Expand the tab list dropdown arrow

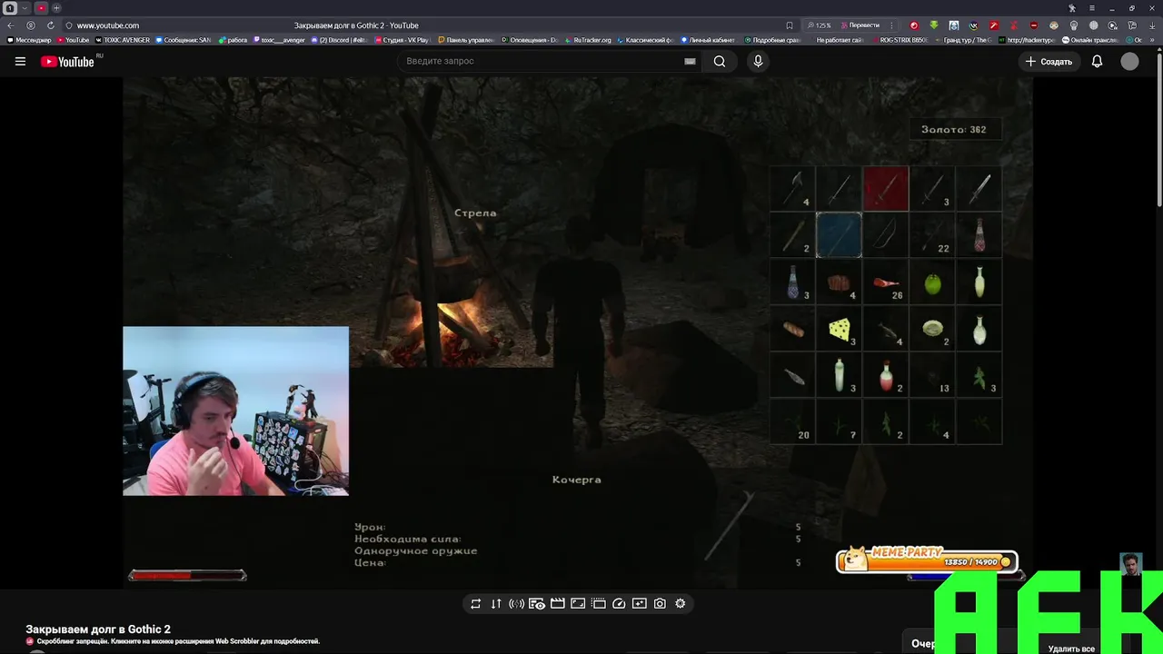point(25,8)
